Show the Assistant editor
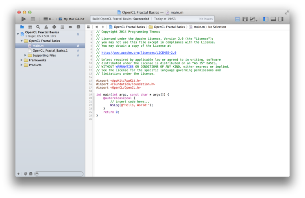305x198 pixels. (x=245, y=19)
